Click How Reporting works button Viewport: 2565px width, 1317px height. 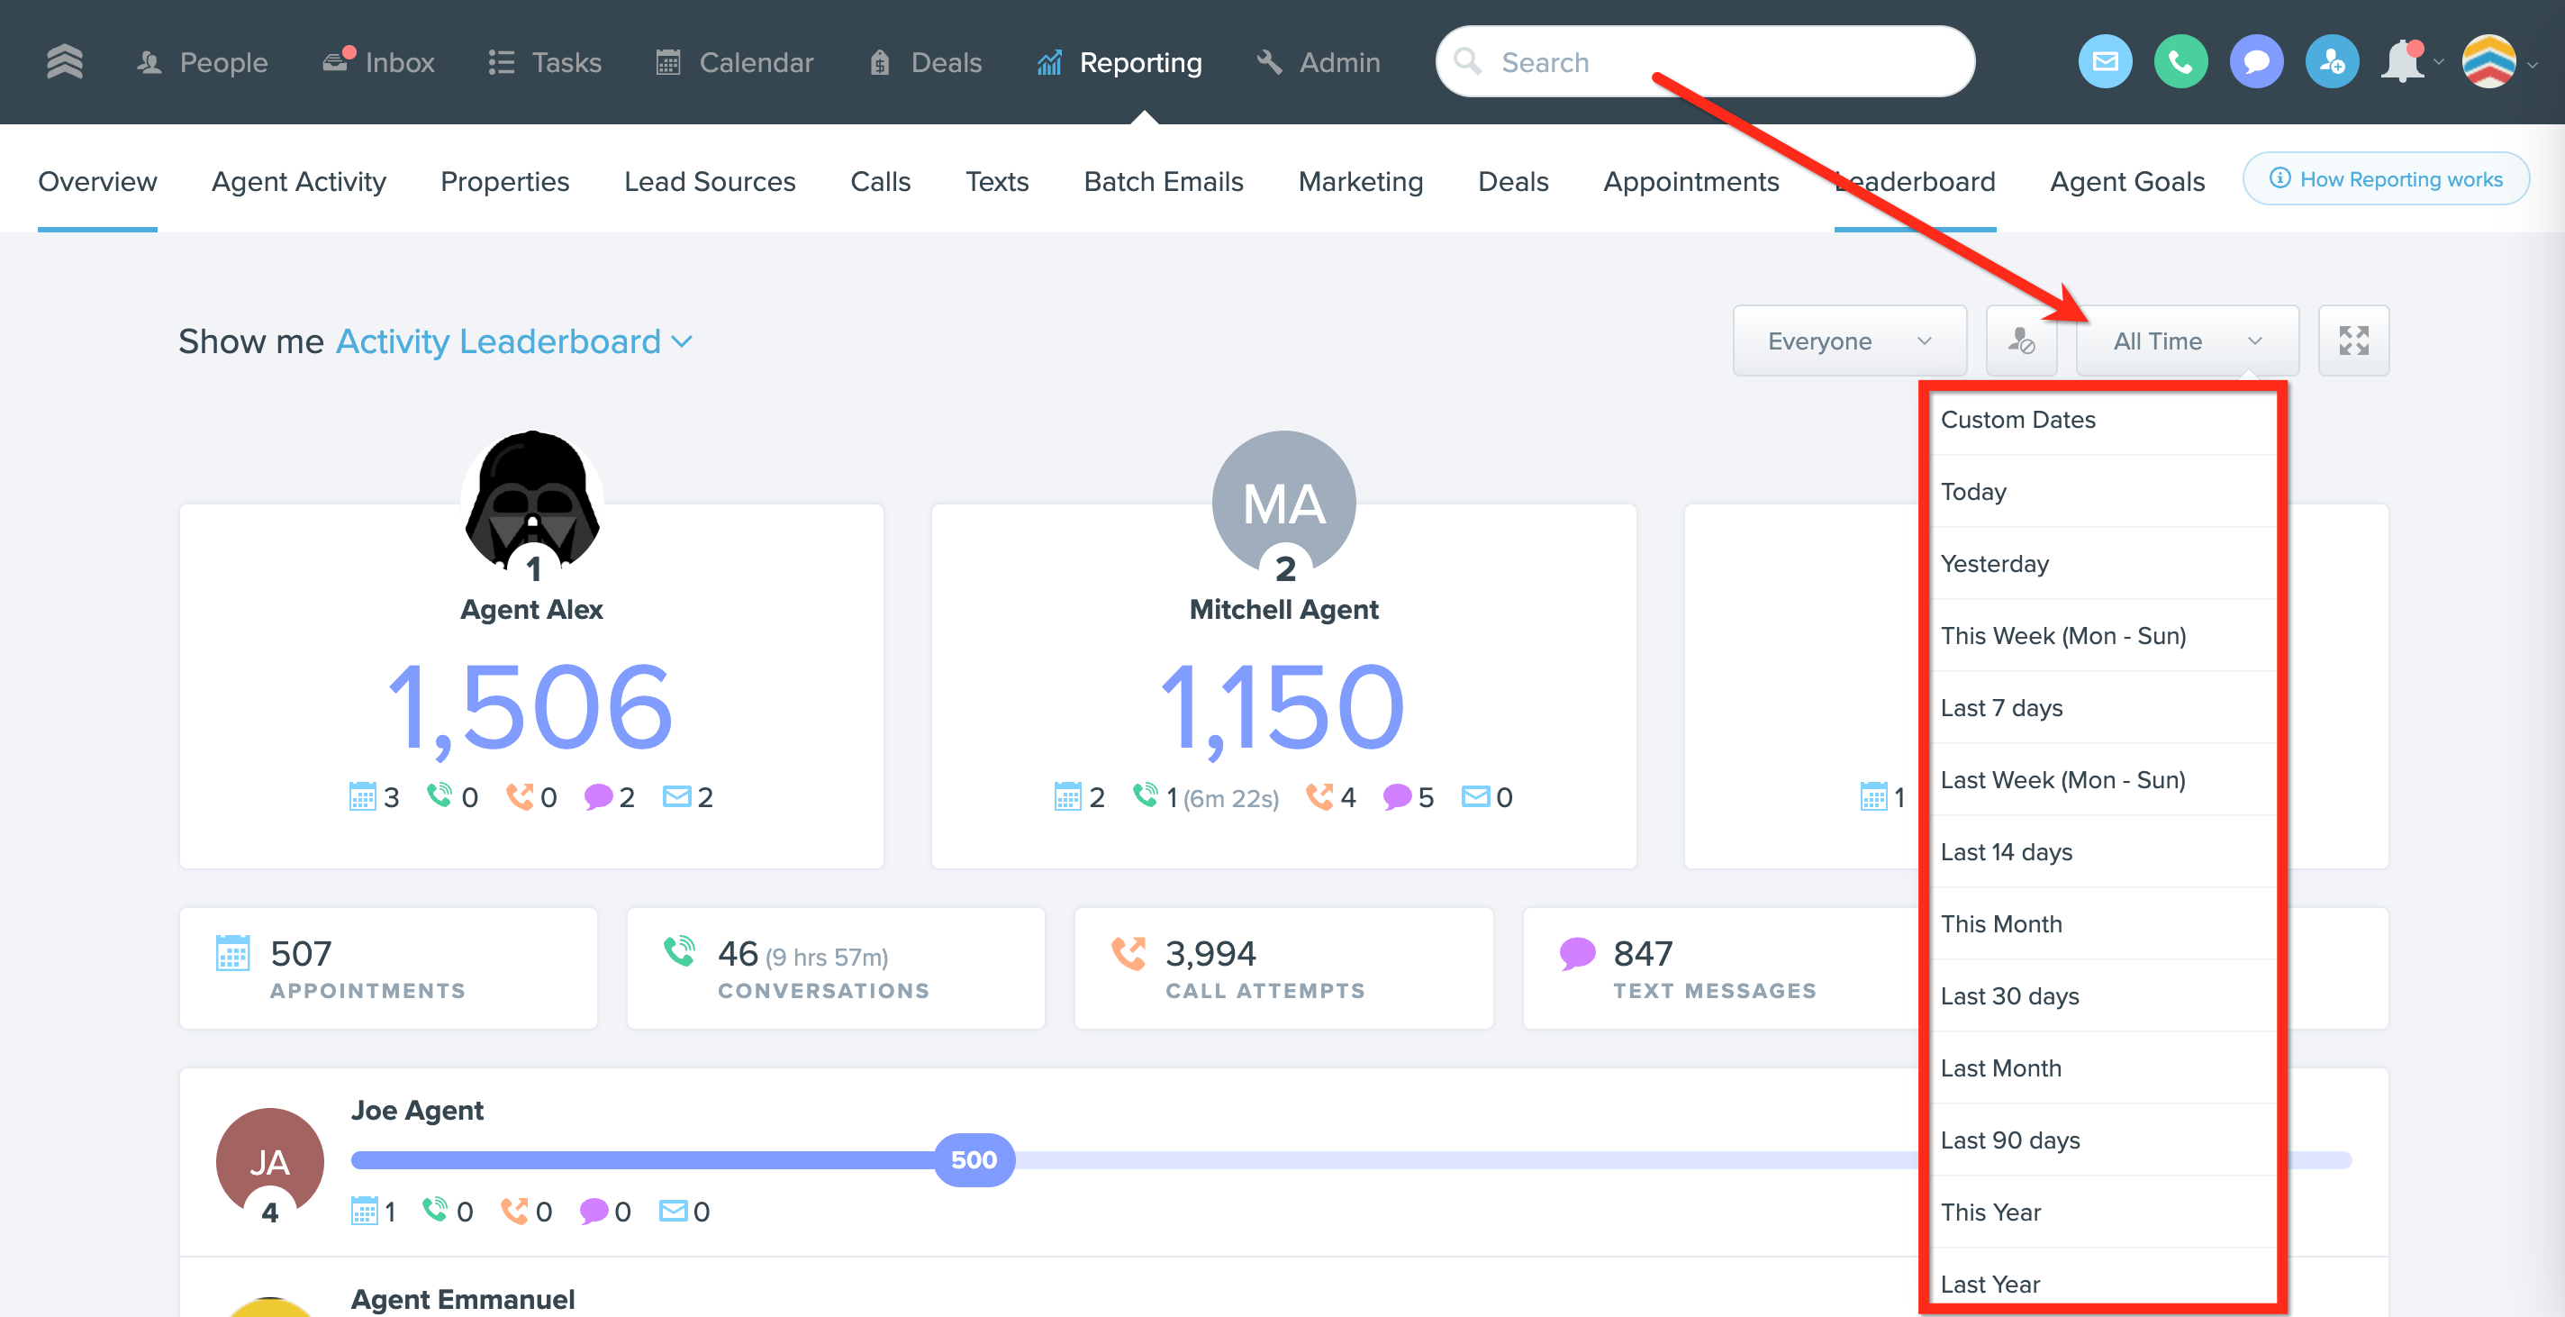pos(2386,179)
